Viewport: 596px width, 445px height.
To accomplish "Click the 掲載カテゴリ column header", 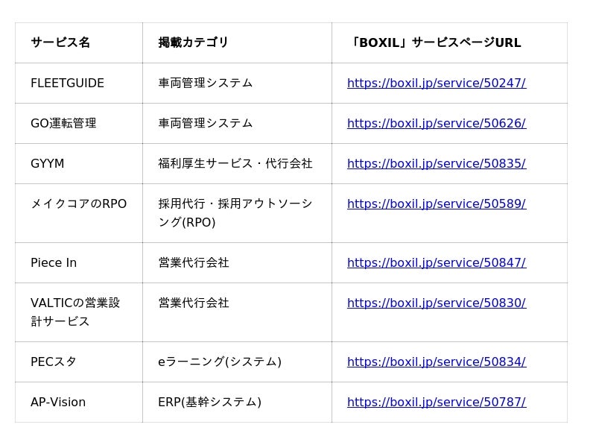I will coord(193,43).
